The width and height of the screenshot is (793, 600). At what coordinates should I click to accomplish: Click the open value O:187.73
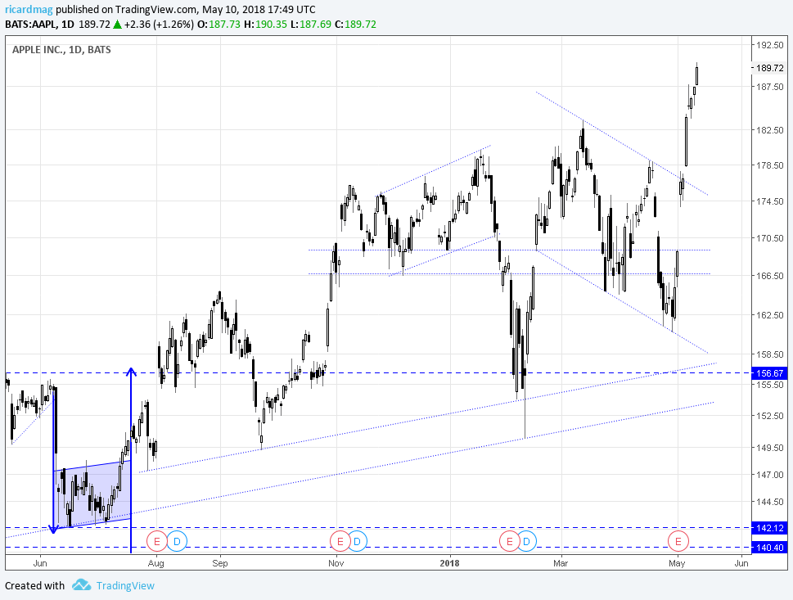coord(219,25)
